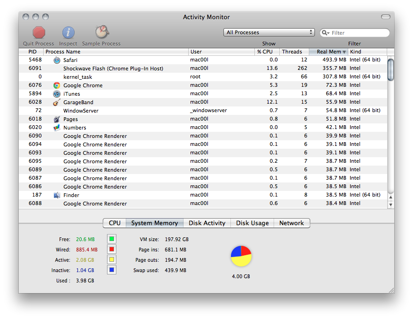This screenshot has height=319, width=413.
Task: Click inside the Filter search field
Action: [x=354, y=33]
